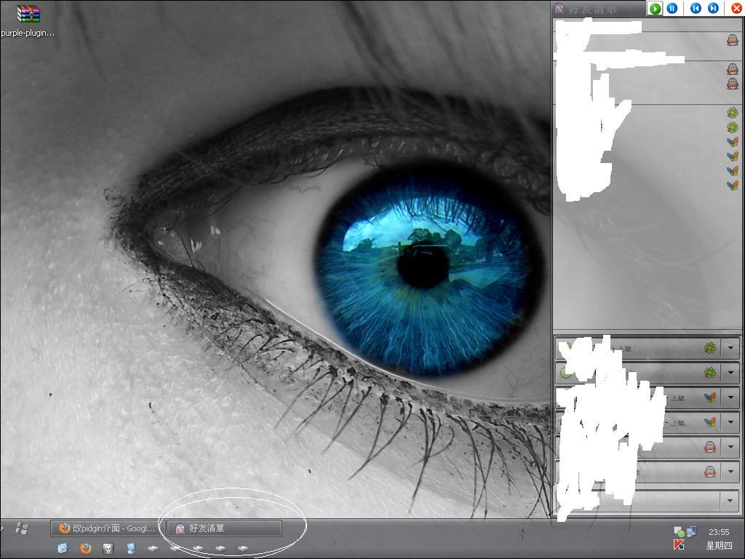Viewport: 745px width, 559px height.
Task: Select the 好友清單 taskbar button
Action: coord(224,528)
